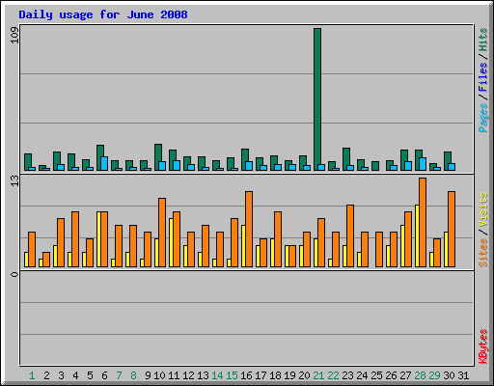Click the day "19" x-axis label
Screen dimensions: 494x386
coord(289,375)
